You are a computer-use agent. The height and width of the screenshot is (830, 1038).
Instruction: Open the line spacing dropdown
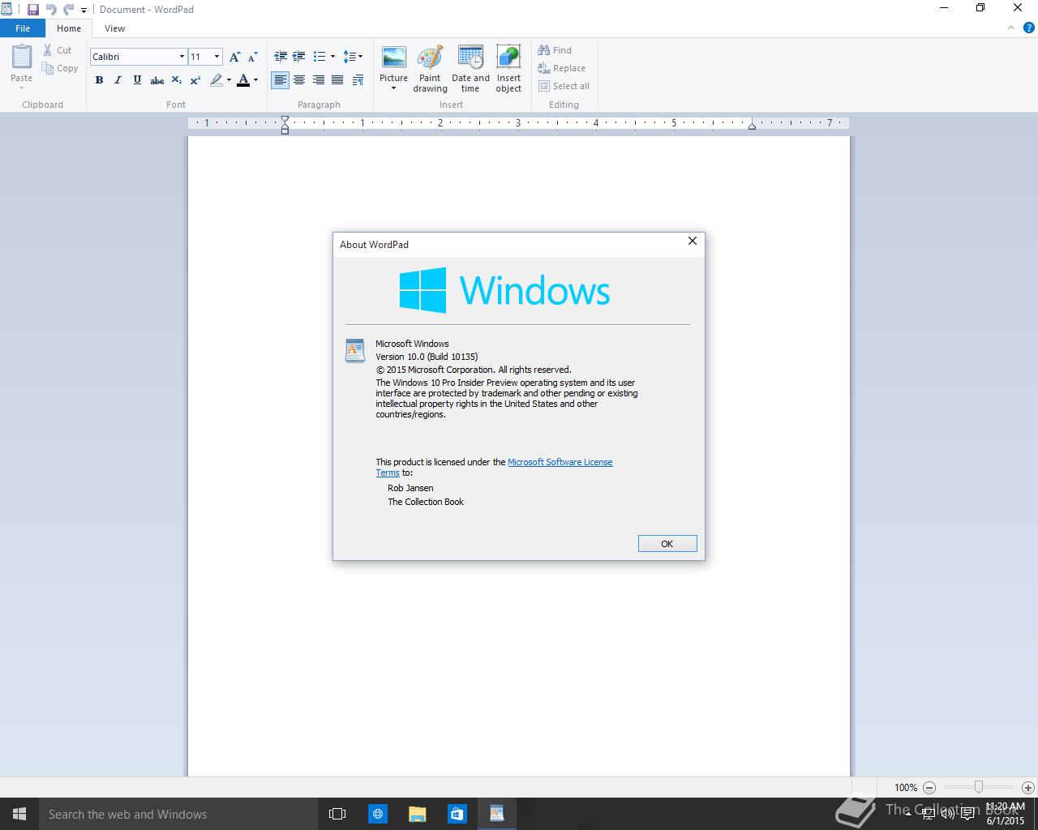[353, 57]
